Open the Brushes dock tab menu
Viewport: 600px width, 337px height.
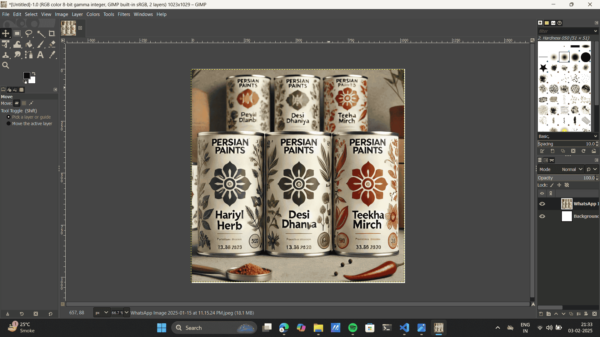tap(596, 23)
